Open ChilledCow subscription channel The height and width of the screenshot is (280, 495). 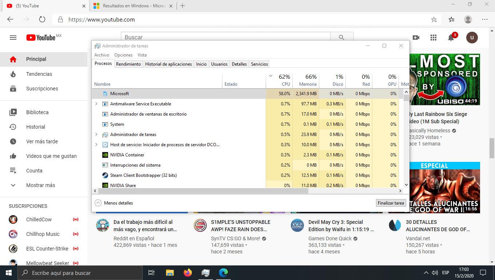pos(44,219)
